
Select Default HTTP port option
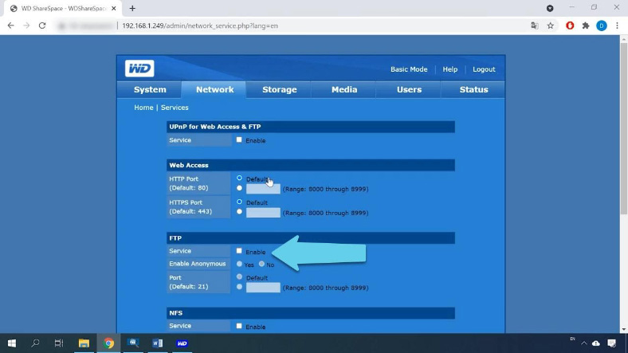[239, 178]
